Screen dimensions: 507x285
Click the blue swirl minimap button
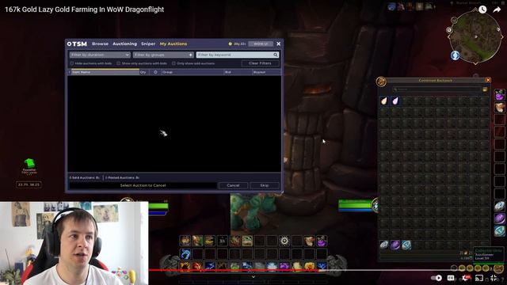(456, 55)
